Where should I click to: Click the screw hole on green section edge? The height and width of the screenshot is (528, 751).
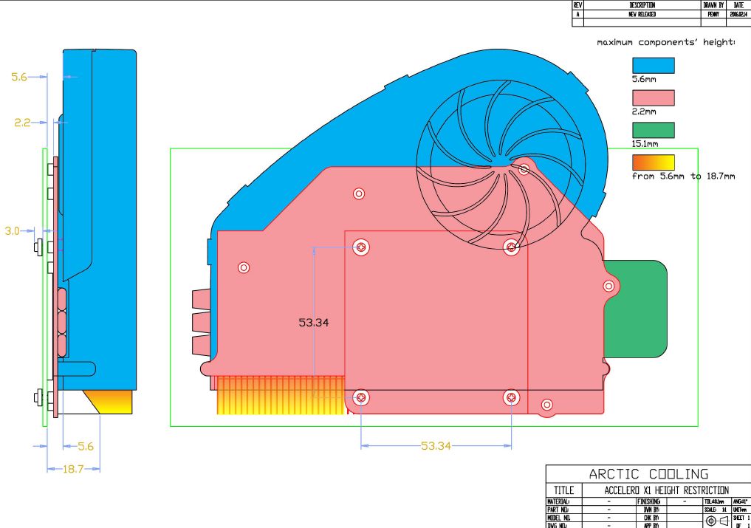(608, 286)
